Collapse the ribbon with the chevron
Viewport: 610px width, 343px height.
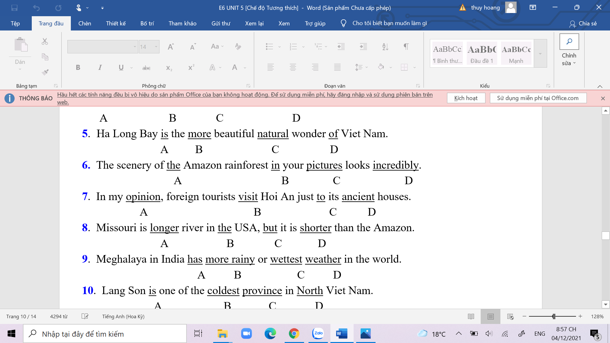(600, 86)
